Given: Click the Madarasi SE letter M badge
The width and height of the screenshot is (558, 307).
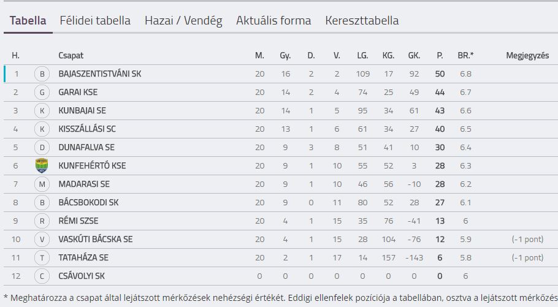Looking at the screenshot, I should (x=42, y=184).
